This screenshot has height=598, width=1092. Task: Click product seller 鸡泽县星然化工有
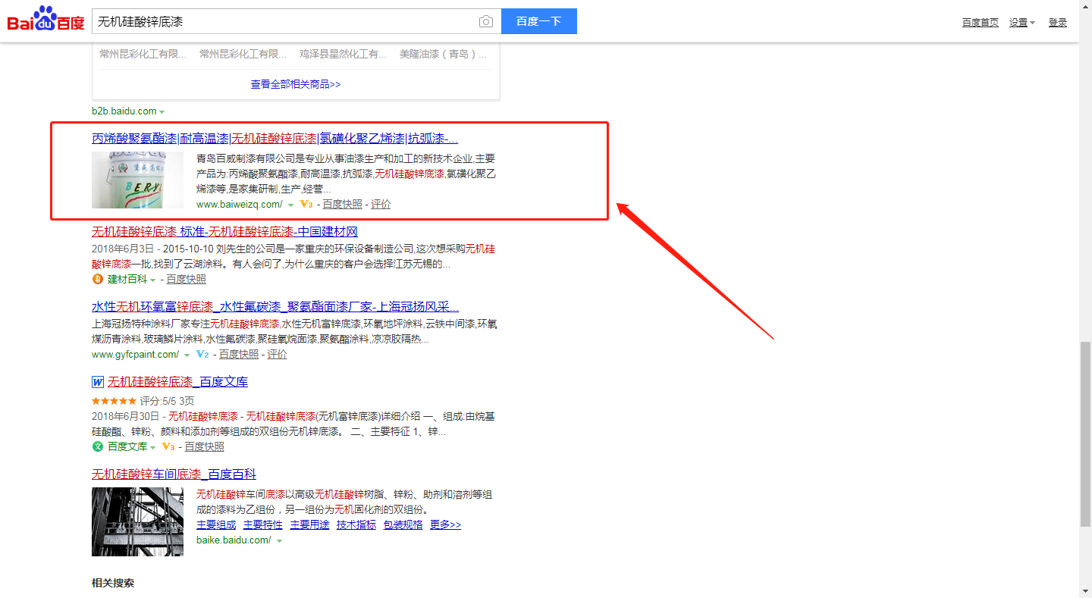tap(343, 54)
